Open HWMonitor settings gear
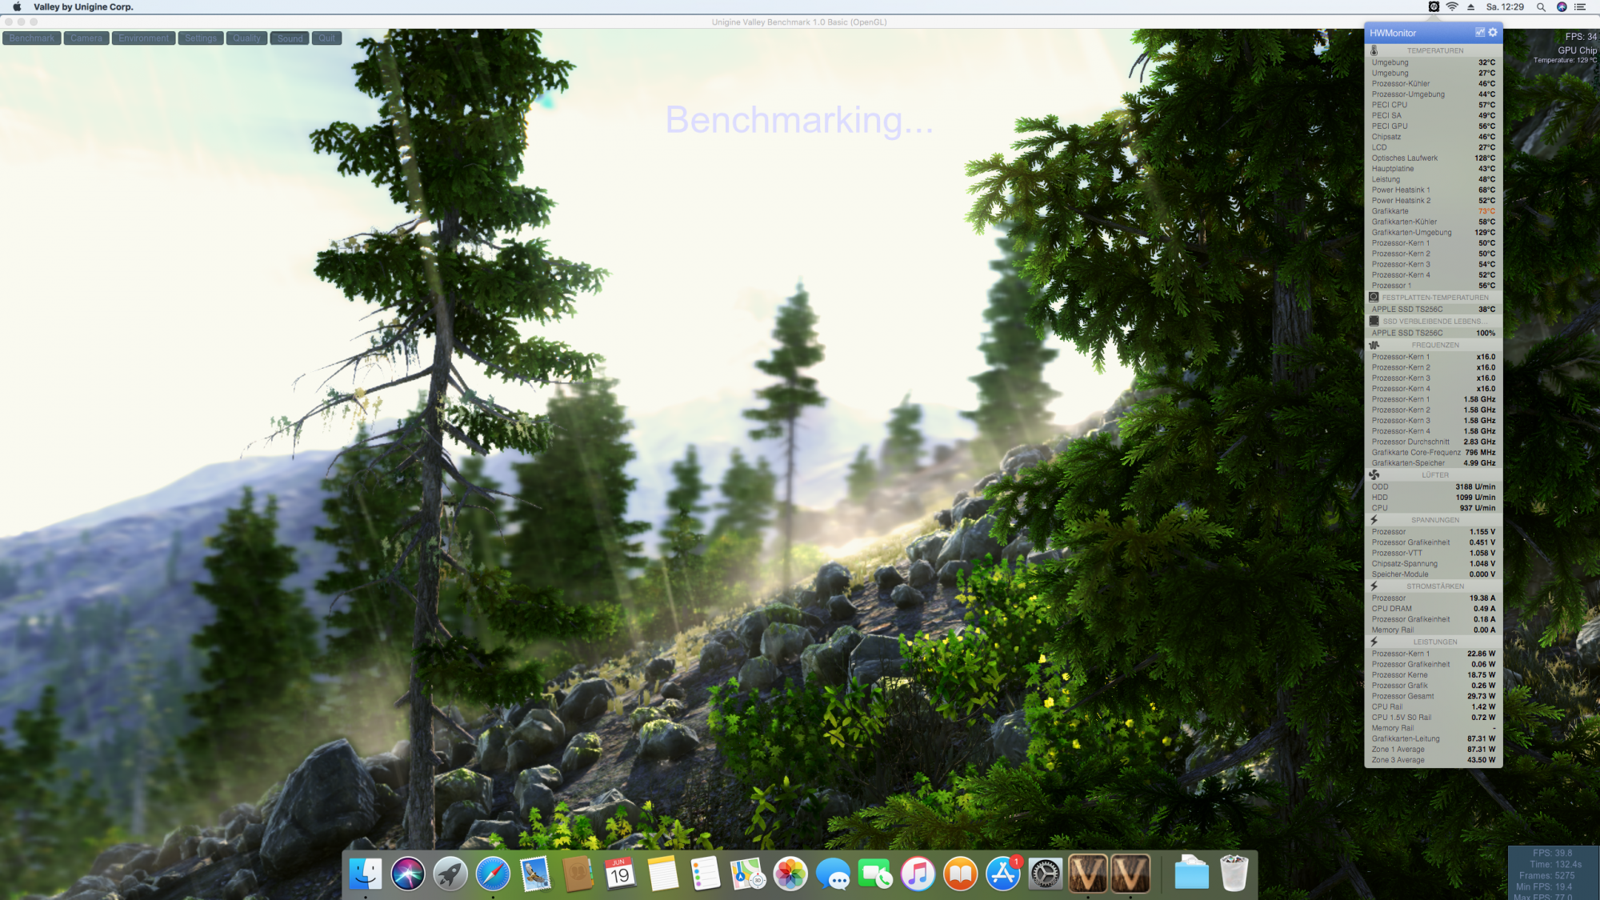The height and width of the screenshot is (900, 1600). coord(1493,33)
